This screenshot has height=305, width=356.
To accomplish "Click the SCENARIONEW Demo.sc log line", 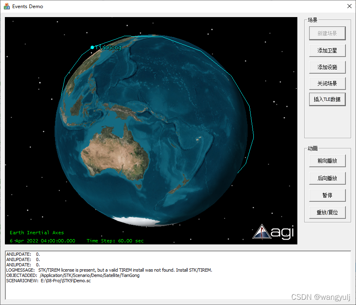I will [48, 281].
